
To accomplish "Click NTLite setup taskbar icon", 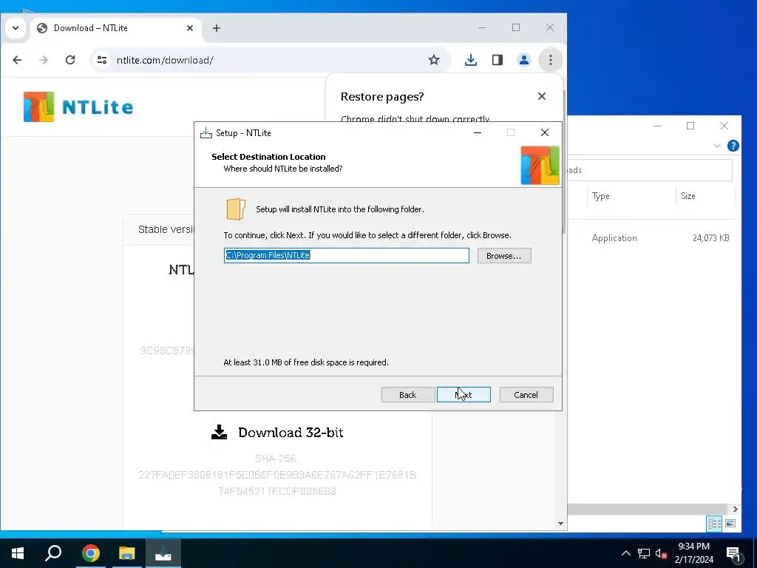I will click(163, 553).
